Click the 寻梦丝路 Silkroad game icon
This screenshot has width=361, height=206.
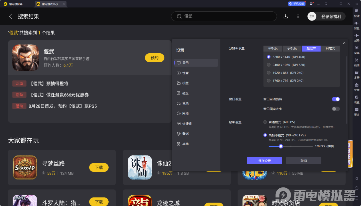(x=25, y=167)
